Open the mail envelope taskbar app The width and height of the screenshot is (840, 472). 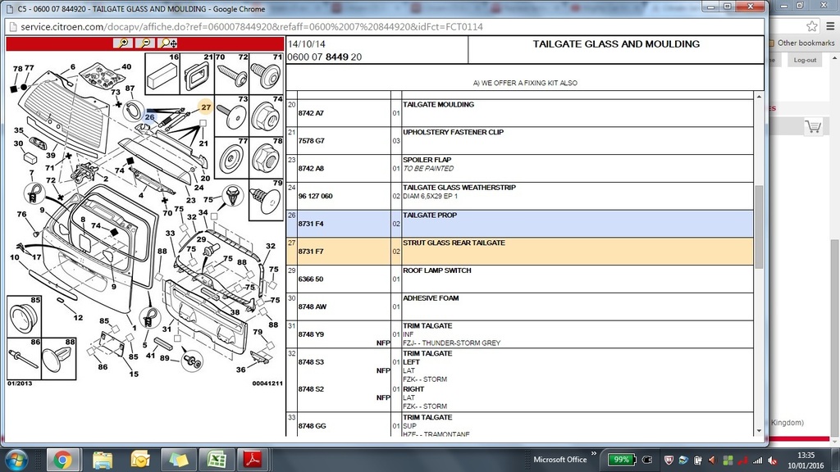[x=140, y=460]
